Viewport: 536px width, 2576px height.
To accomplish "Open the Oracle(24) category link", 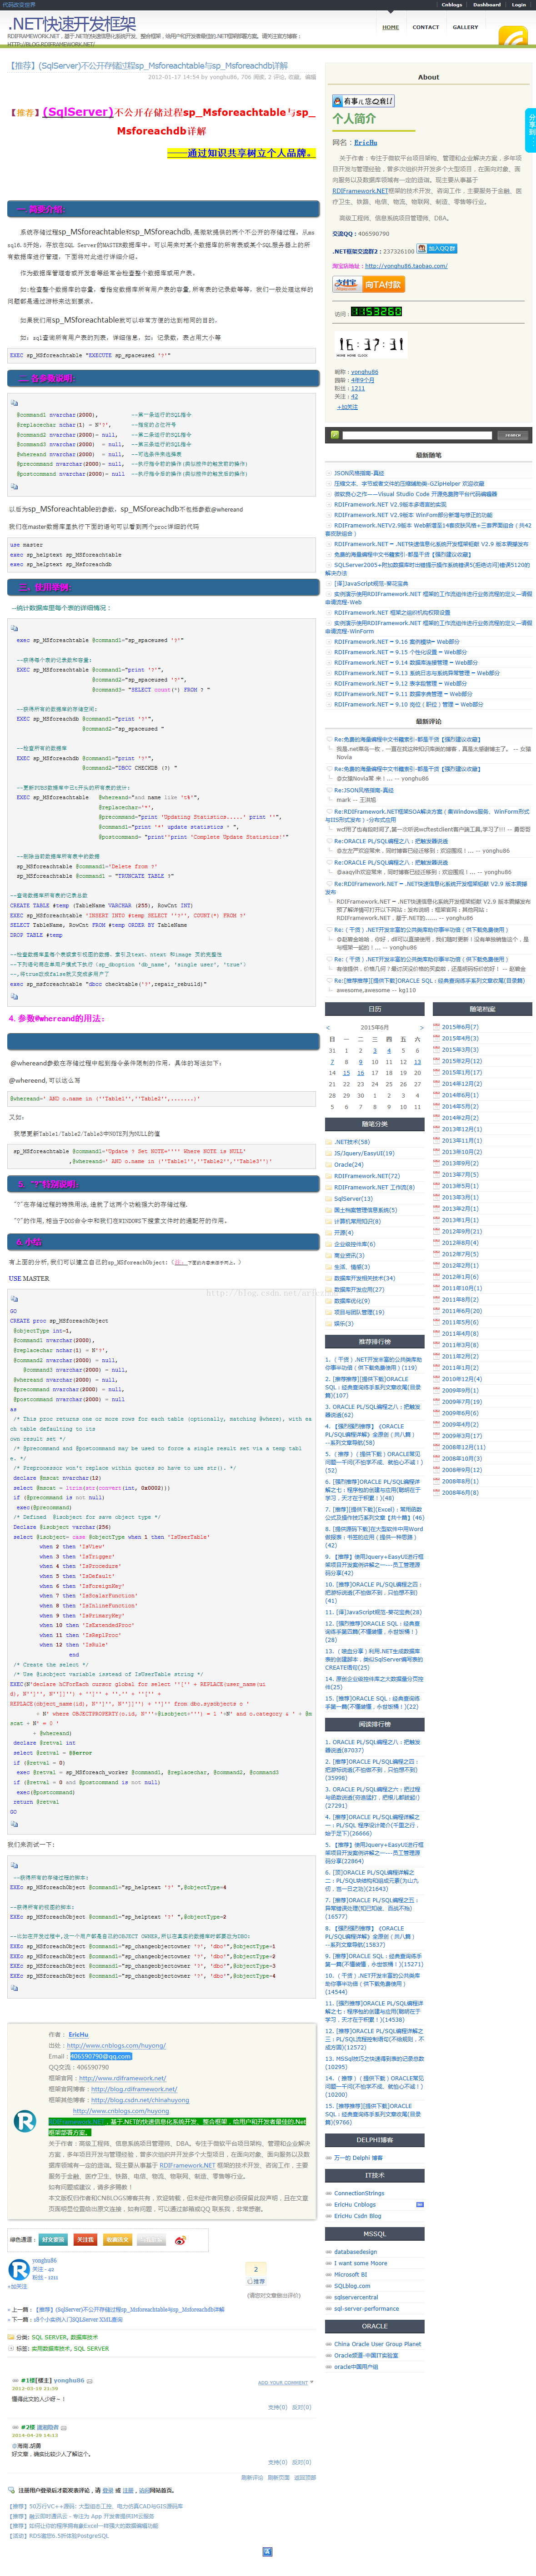I will click(x=349, y=1164).
